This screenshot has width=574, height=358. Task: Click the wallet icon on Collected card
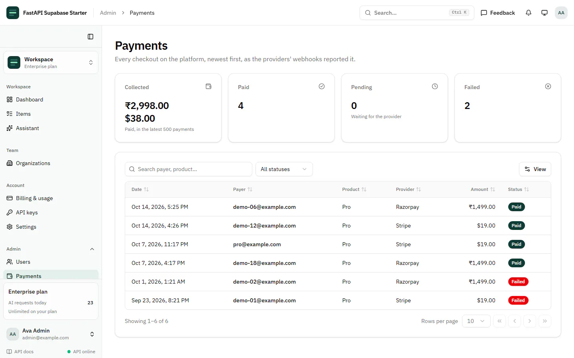208,86
